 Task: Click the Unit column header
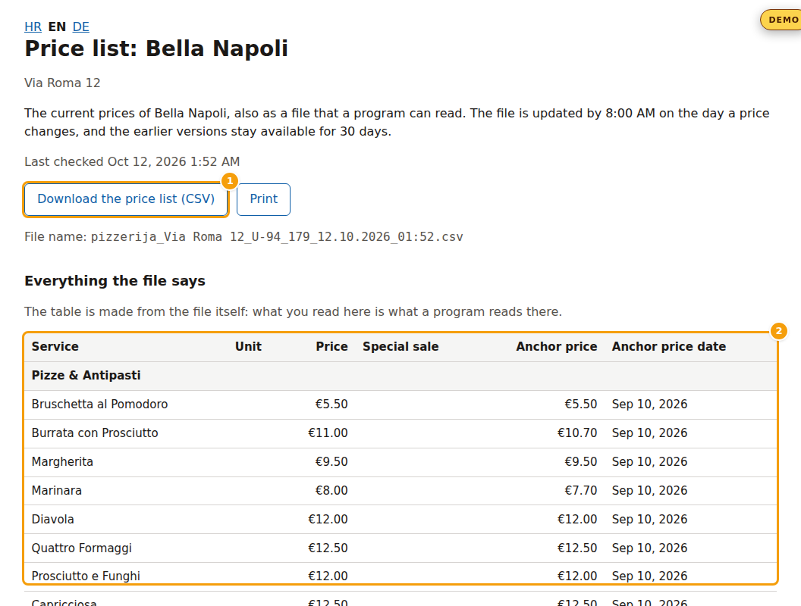pos(248,347)
